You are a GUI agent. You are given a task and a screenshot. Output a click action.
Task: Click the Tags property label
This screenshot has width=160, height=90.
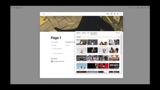[54, 45]
